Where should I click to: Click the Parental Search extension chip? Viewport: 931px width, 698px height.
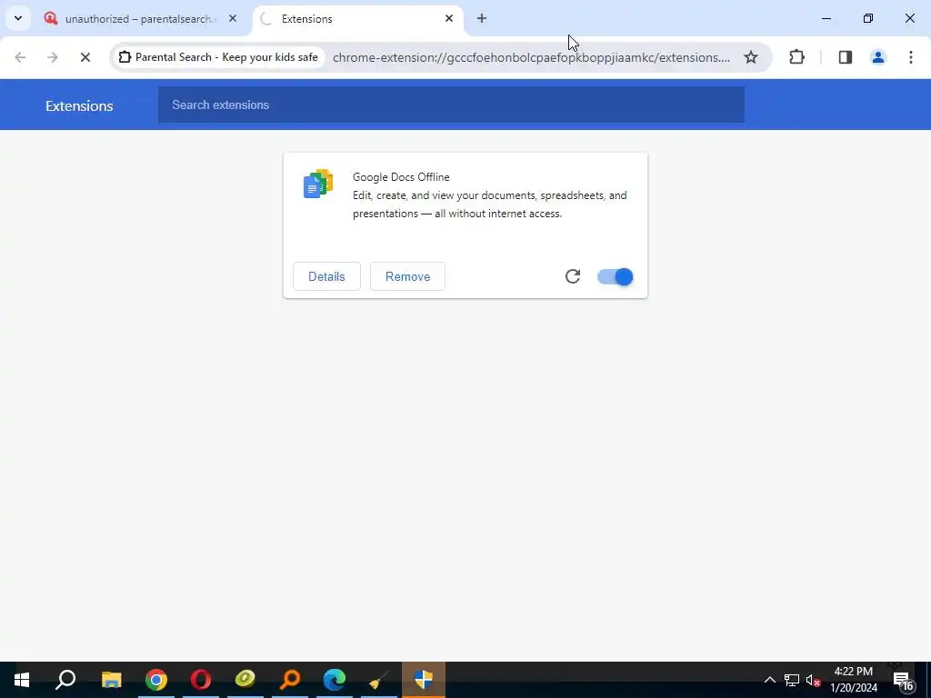[x=218, y=57]
